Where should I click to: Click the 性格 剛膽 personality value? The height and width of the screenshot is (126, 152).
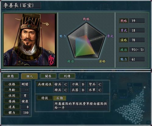click(x=25, y=84)
